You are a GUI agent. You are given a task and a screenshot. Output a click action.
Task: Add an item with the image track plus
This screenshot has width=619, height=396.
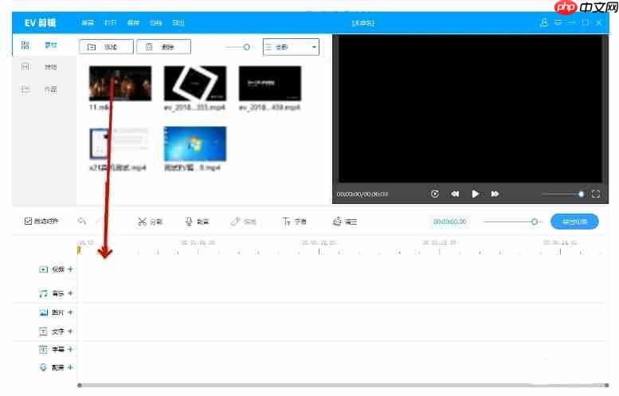coord(70,312)
